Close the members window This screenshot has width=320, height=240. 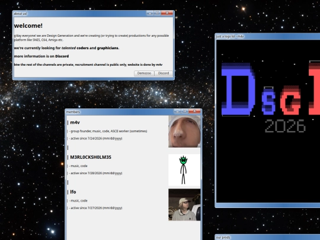pos(194,111)
